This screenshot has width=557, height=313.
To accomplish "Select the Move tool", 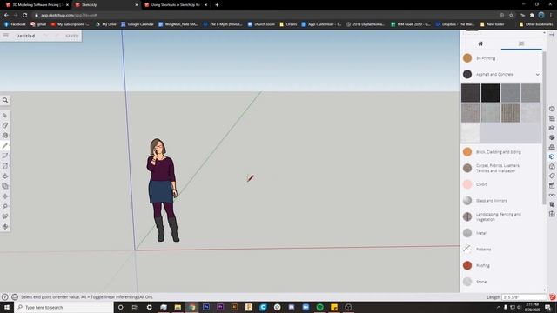I will click(5, 196).
